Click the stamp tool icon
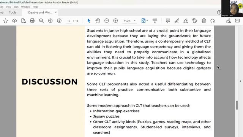The image size is (243, 137). click(x=195, y=21)
